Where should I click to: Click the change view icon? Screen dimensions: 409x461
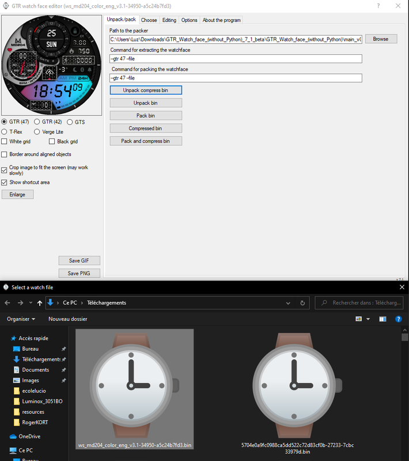tap(359, 319)
